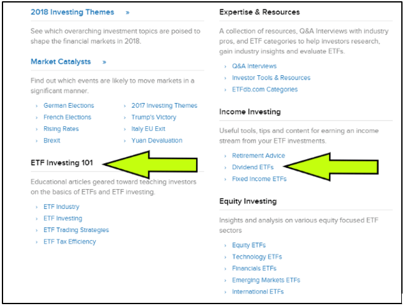
Task: Open the Trump's Victory link
Action: [153, 117]
